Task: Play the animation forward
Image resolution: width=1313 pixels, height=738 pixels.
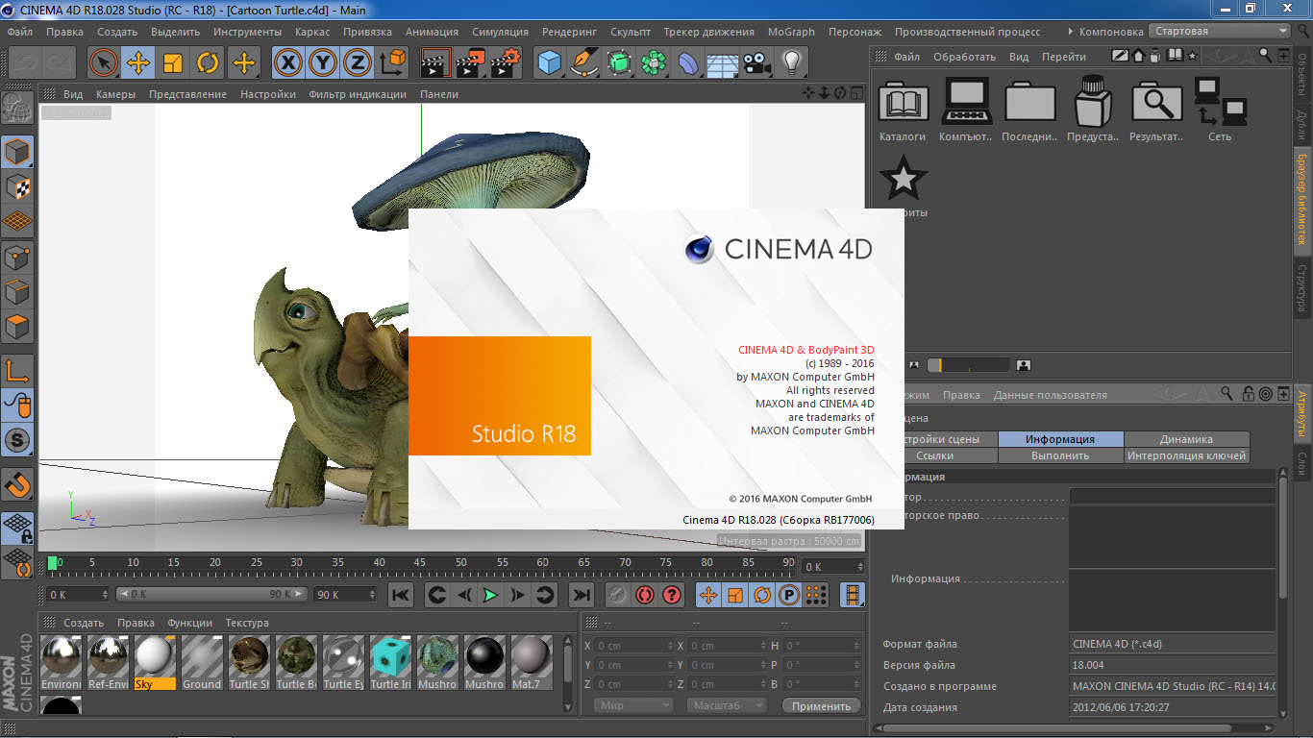Action: (x=491, y=595)
